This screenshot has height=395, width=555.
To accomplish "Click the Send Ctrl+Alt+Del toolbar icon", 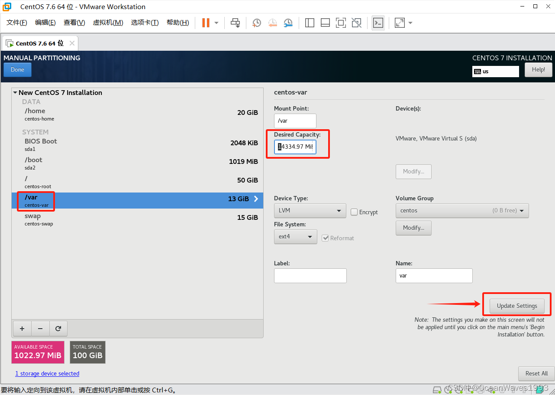I will pyautogui.click(x=235, y=23).
